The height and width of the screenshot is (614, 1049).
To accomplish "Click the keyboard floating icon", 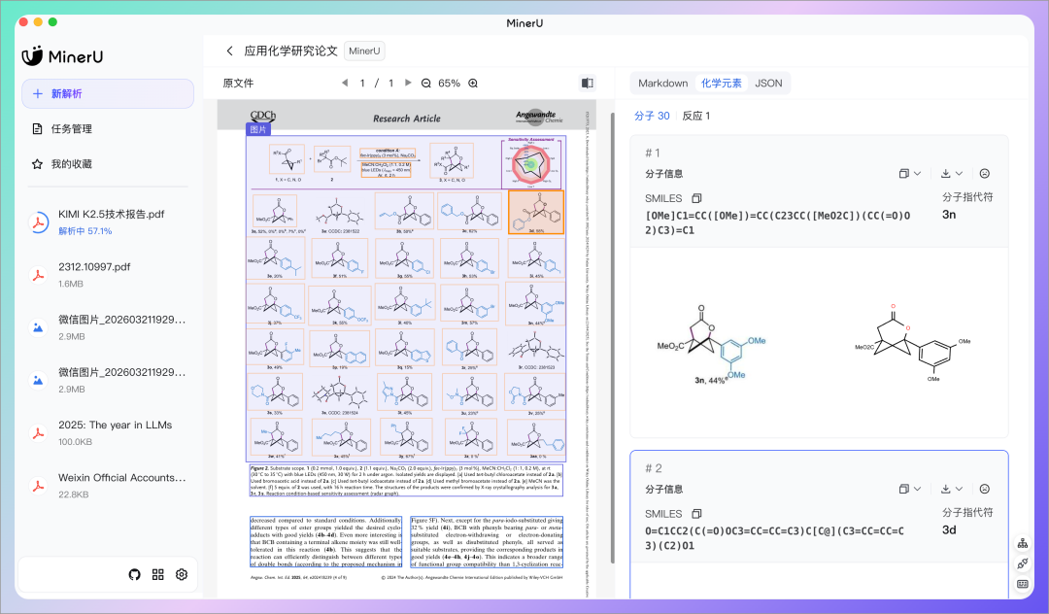I will (1023, 584).
